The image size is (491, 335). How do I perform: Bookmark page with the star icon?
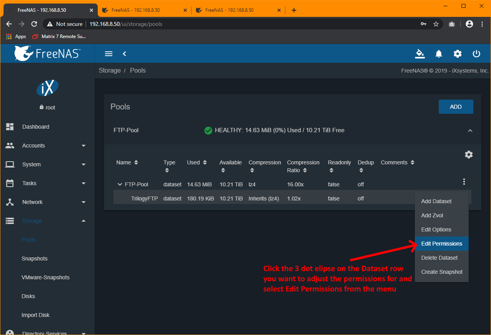tap(436, 24)
